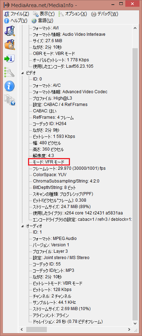Click the View menu icon

pos(35,14)
